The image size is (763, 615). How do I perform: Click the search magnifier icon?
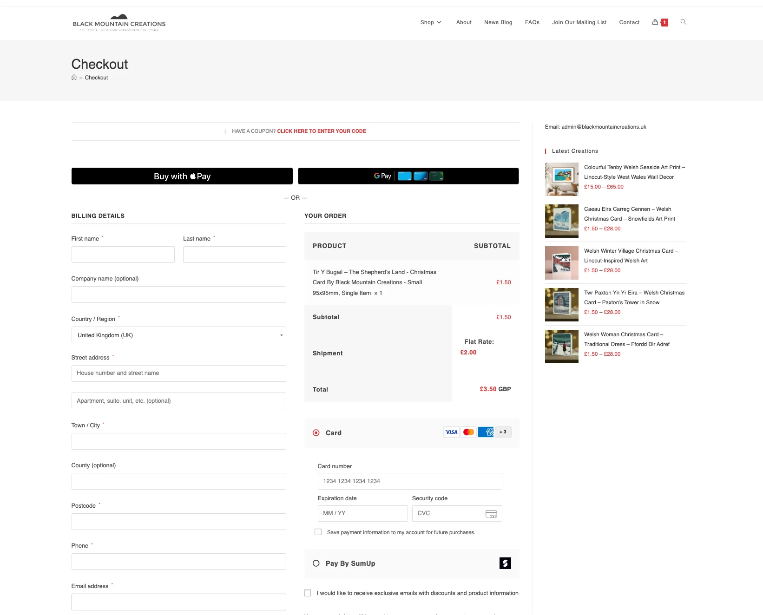[683, 22]
